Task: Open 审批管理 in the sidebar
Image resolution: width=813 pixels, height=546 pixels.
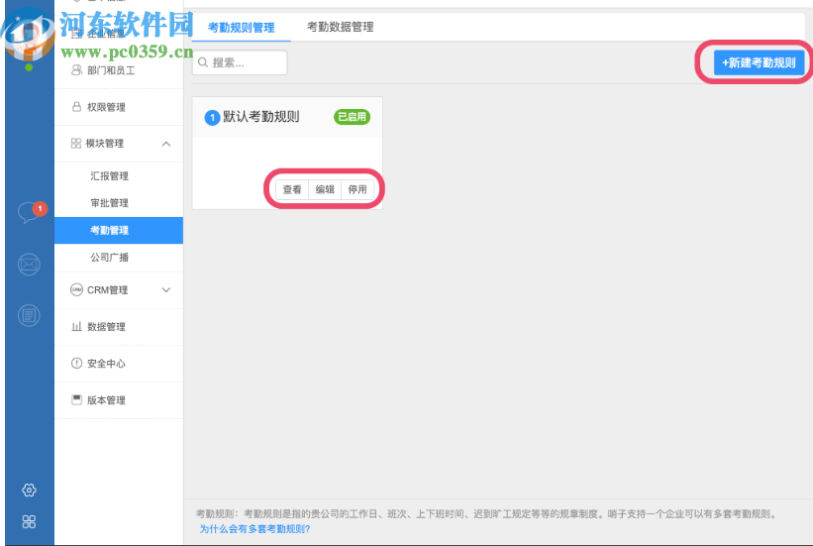Action: tap(109, 203)
